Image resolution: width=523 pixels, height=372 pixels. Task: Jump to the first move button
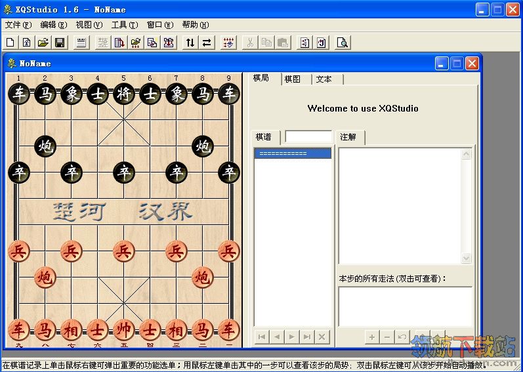pos(262,337)
